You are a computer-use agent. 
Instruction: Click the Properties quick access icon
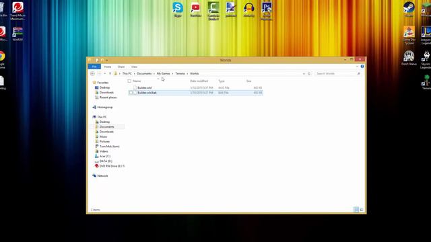point(97,60)
